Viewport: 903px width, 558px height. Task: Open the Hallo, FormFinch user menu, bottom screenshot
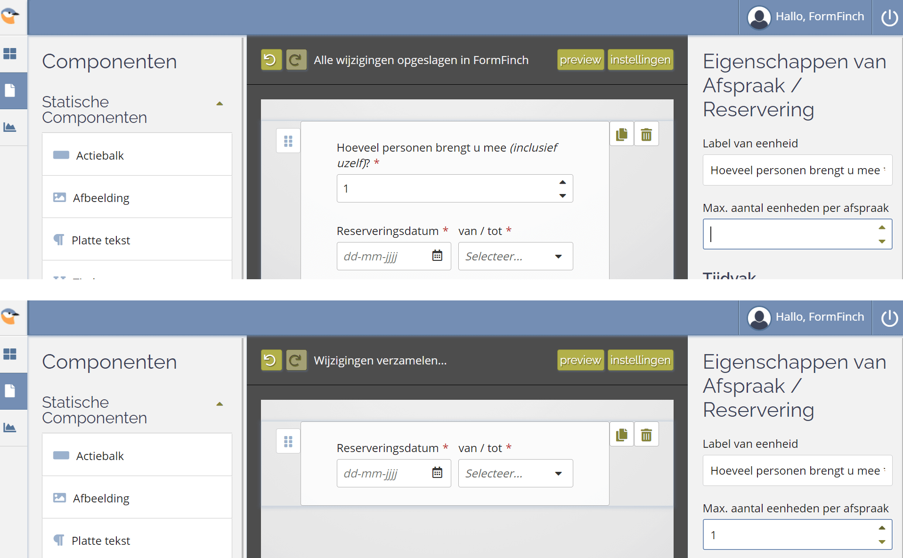click(805, 317)
